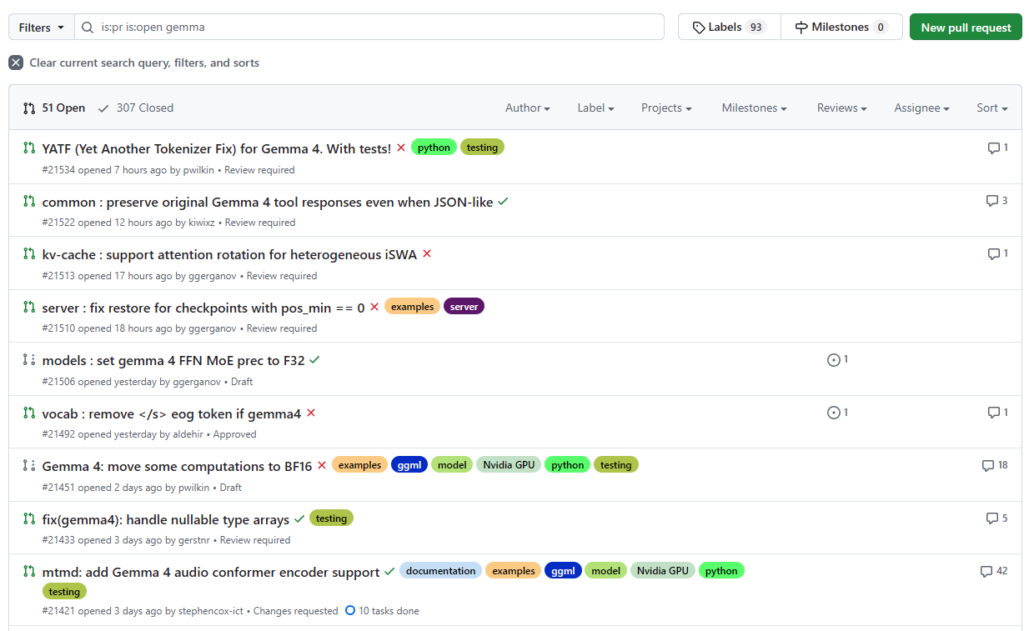Clear current search query with X icon
This screenshot has width=1029, height=631.
tap(16, 63)
